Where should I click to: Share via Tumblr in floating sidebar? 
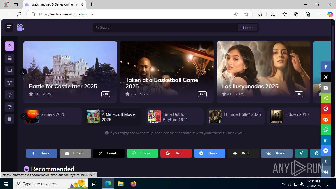point(325,161)
